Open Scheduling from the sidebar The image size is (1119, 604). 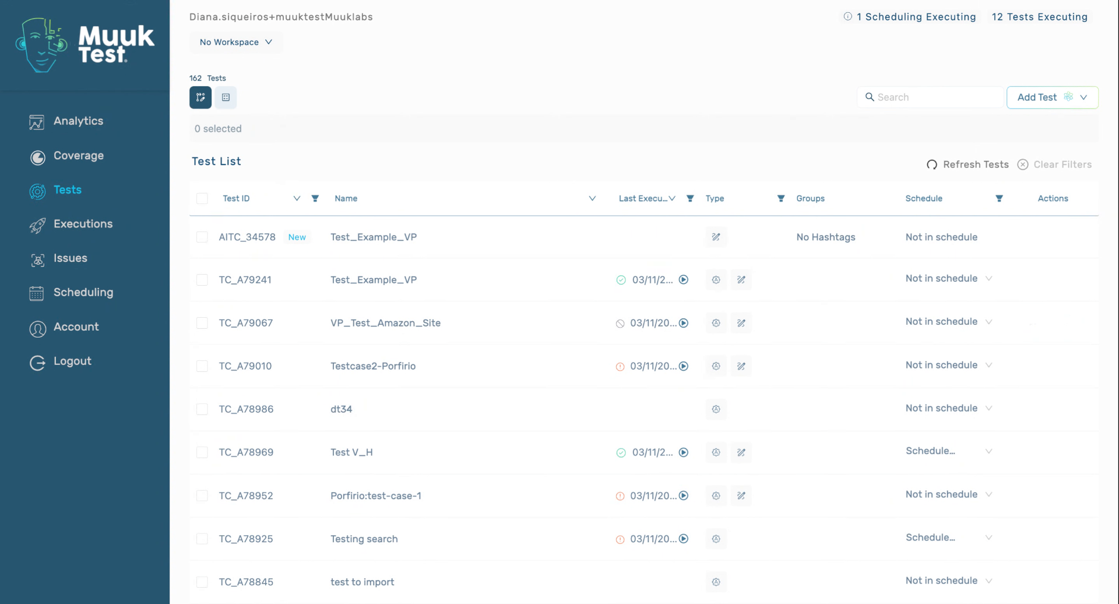point(83,293)
